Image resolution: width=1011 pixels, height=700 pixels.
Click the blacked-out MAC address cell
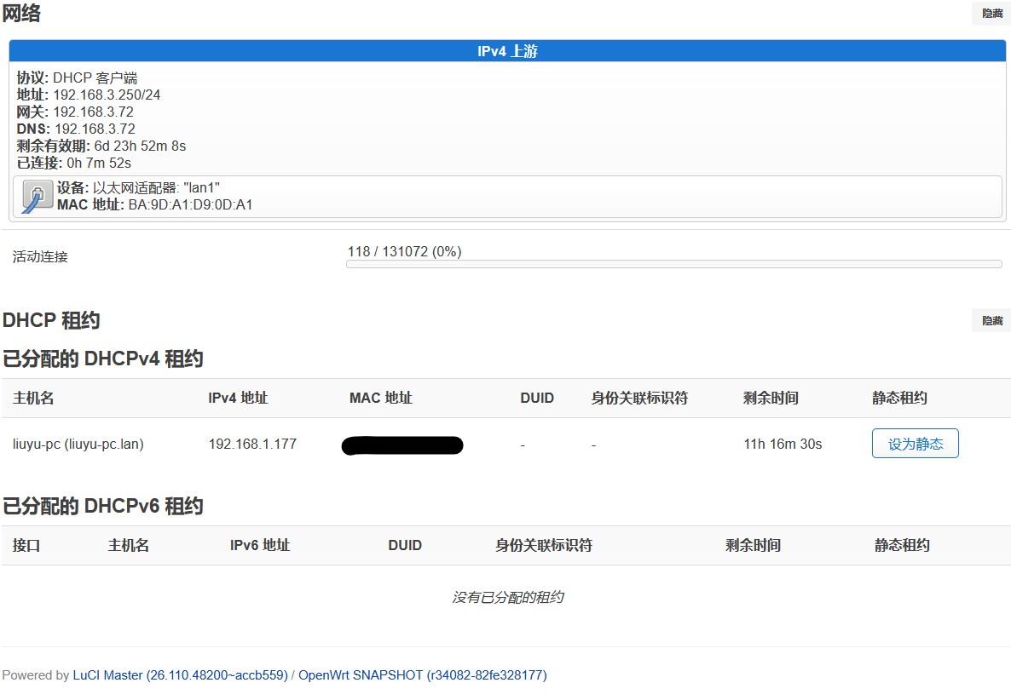[x=402, y=445]
